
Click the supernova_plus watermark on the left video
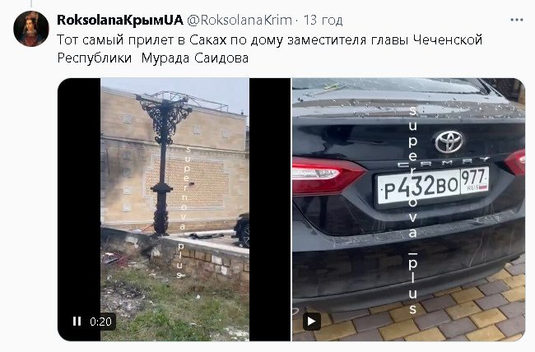pos(184,212)
